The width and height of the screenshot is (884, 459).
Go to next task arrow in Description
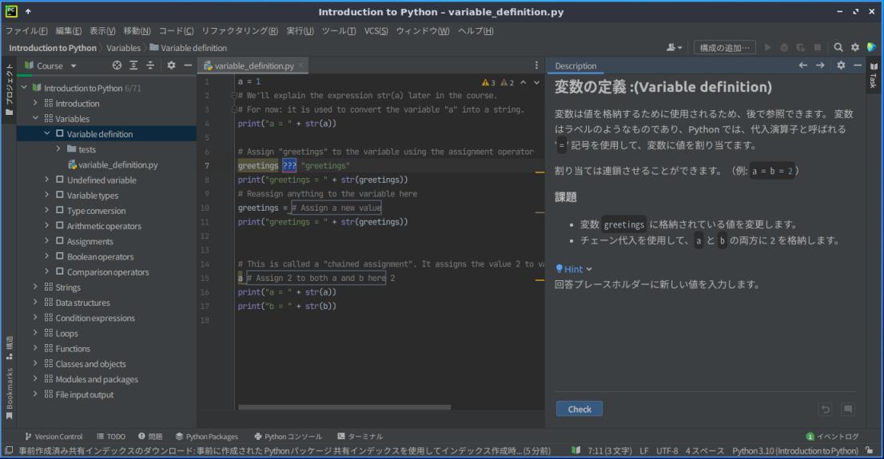tap(820, 65)
